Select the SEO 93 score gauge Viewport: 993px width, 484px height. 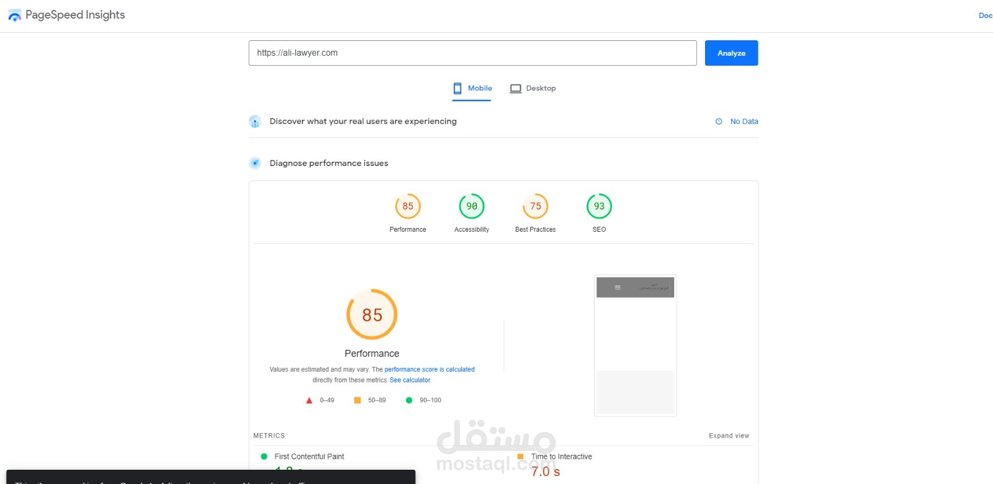pyautogui.click(x=599, y=206)
